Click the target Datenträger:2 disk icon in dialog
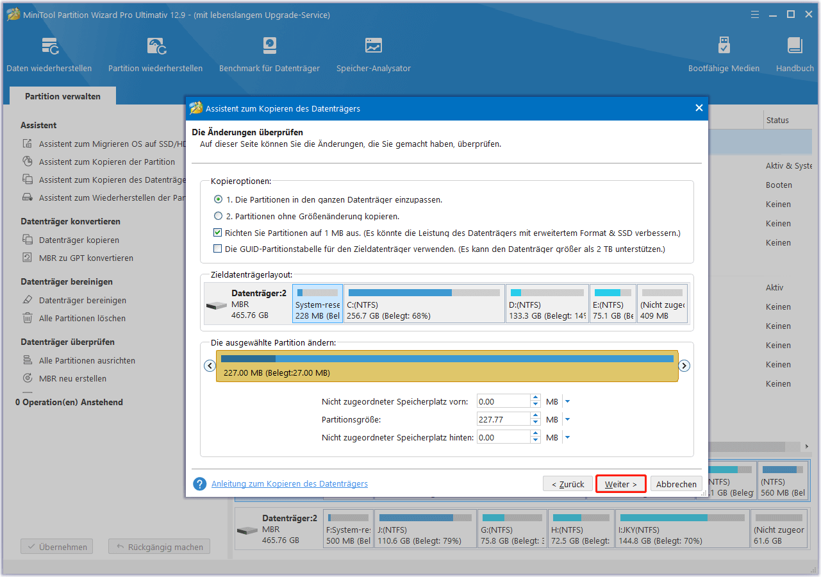The image size is (821, 577). 216,306
